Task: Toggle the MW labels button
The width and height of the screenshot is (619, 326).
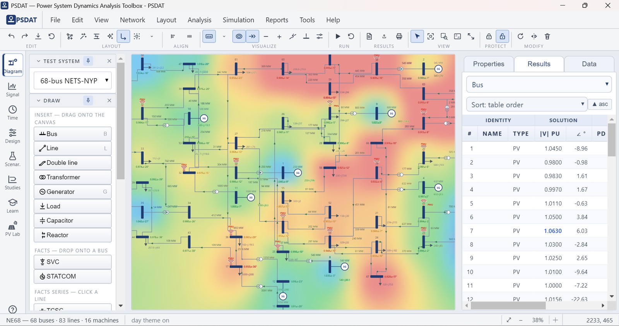Action: (x=209, y=36)
